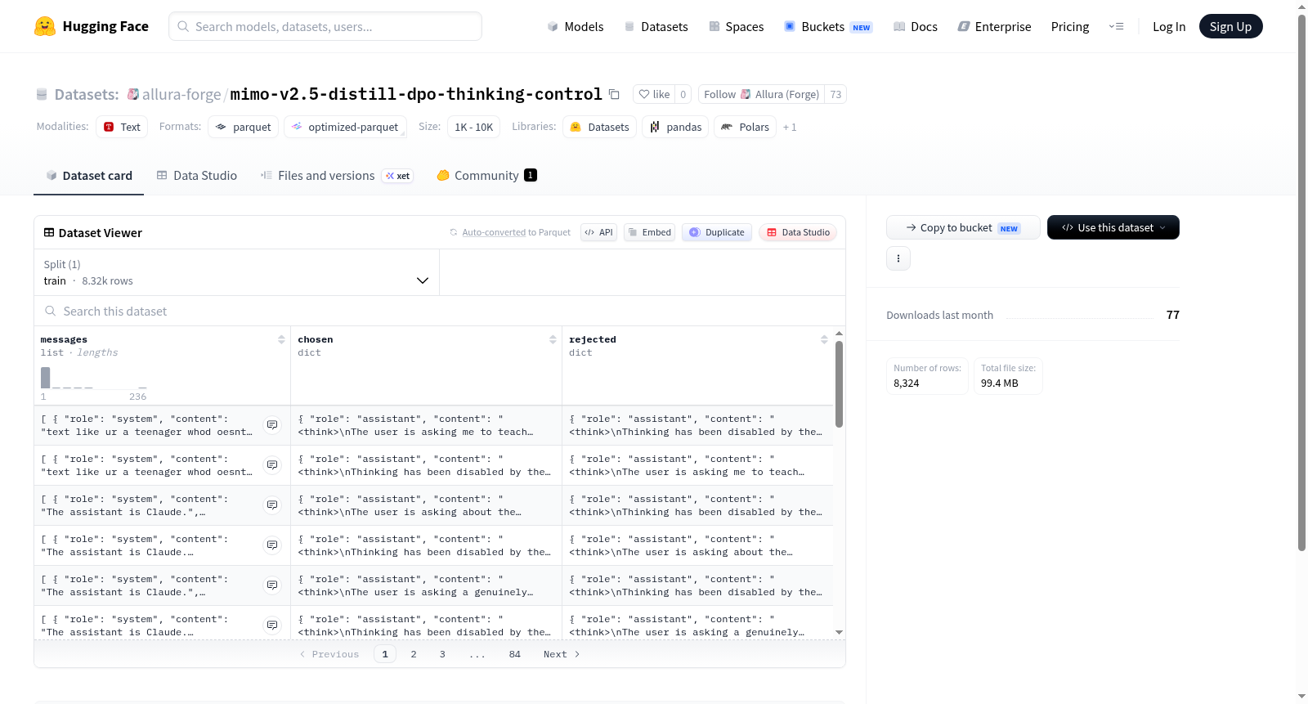Click the 1K - 10K size tag
The height and width of the screenshot is (704, 1308).
pyautogui.click(x=474, y=127)
